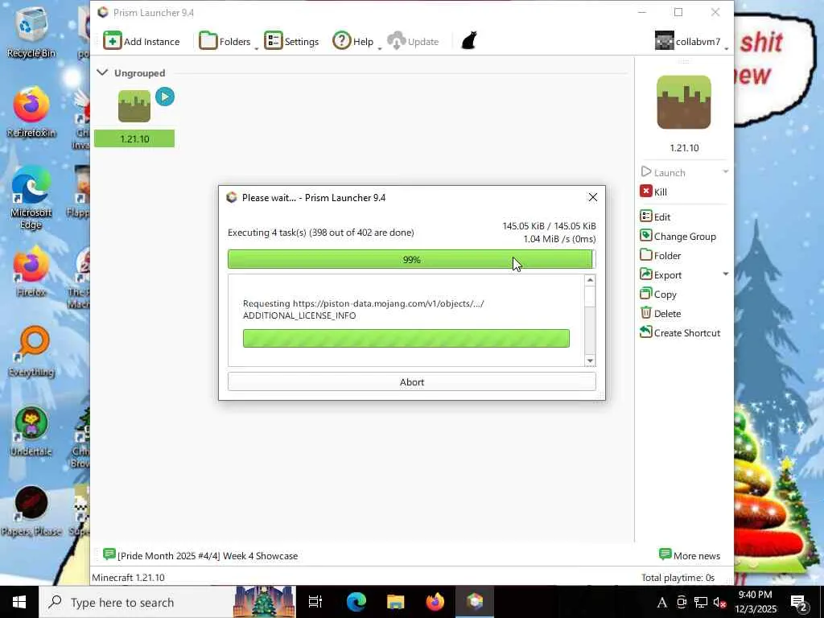The width and height of the screenshot is (824, 618).
Task: Expand the Help dropdown arrow
Action: pyautogui.click(x=380, y=48)
